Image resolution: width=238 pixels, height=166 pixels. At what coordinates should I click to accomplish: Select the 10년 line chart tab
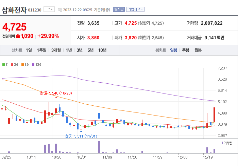[102, 50]
